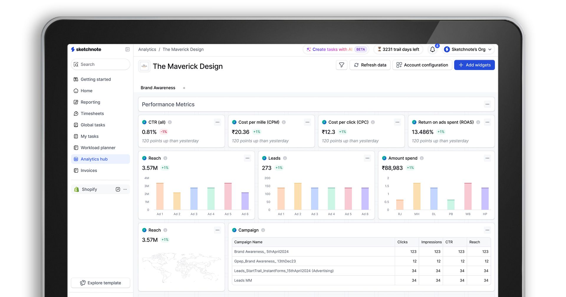The width and height of the screenshot is (566, 297).
Task: Click The Maverick Design brand logo
Action: coord(144,66)
